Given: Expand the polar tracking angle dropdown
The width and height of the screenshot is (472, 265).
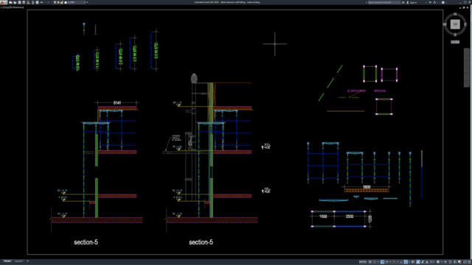Looking at the screenshot, I should pos(390,262).
